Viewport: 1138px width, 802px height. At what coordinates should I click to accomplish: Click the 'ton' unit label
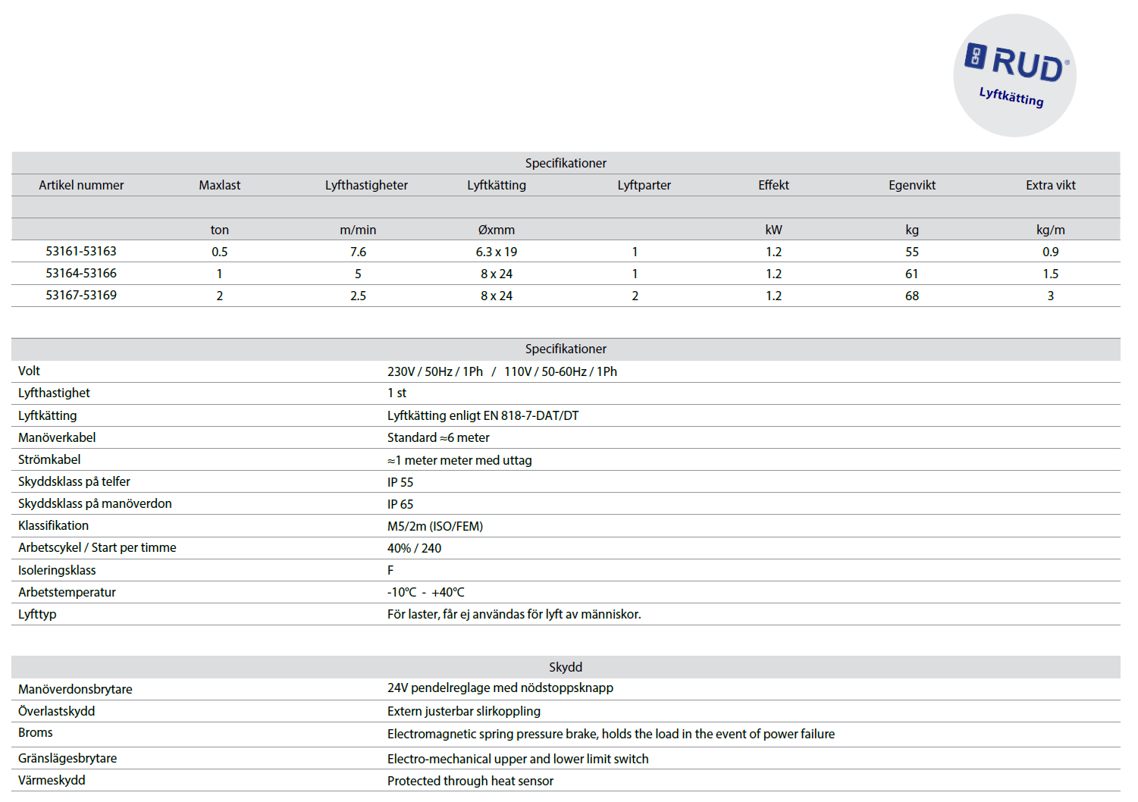pos(220,230)
